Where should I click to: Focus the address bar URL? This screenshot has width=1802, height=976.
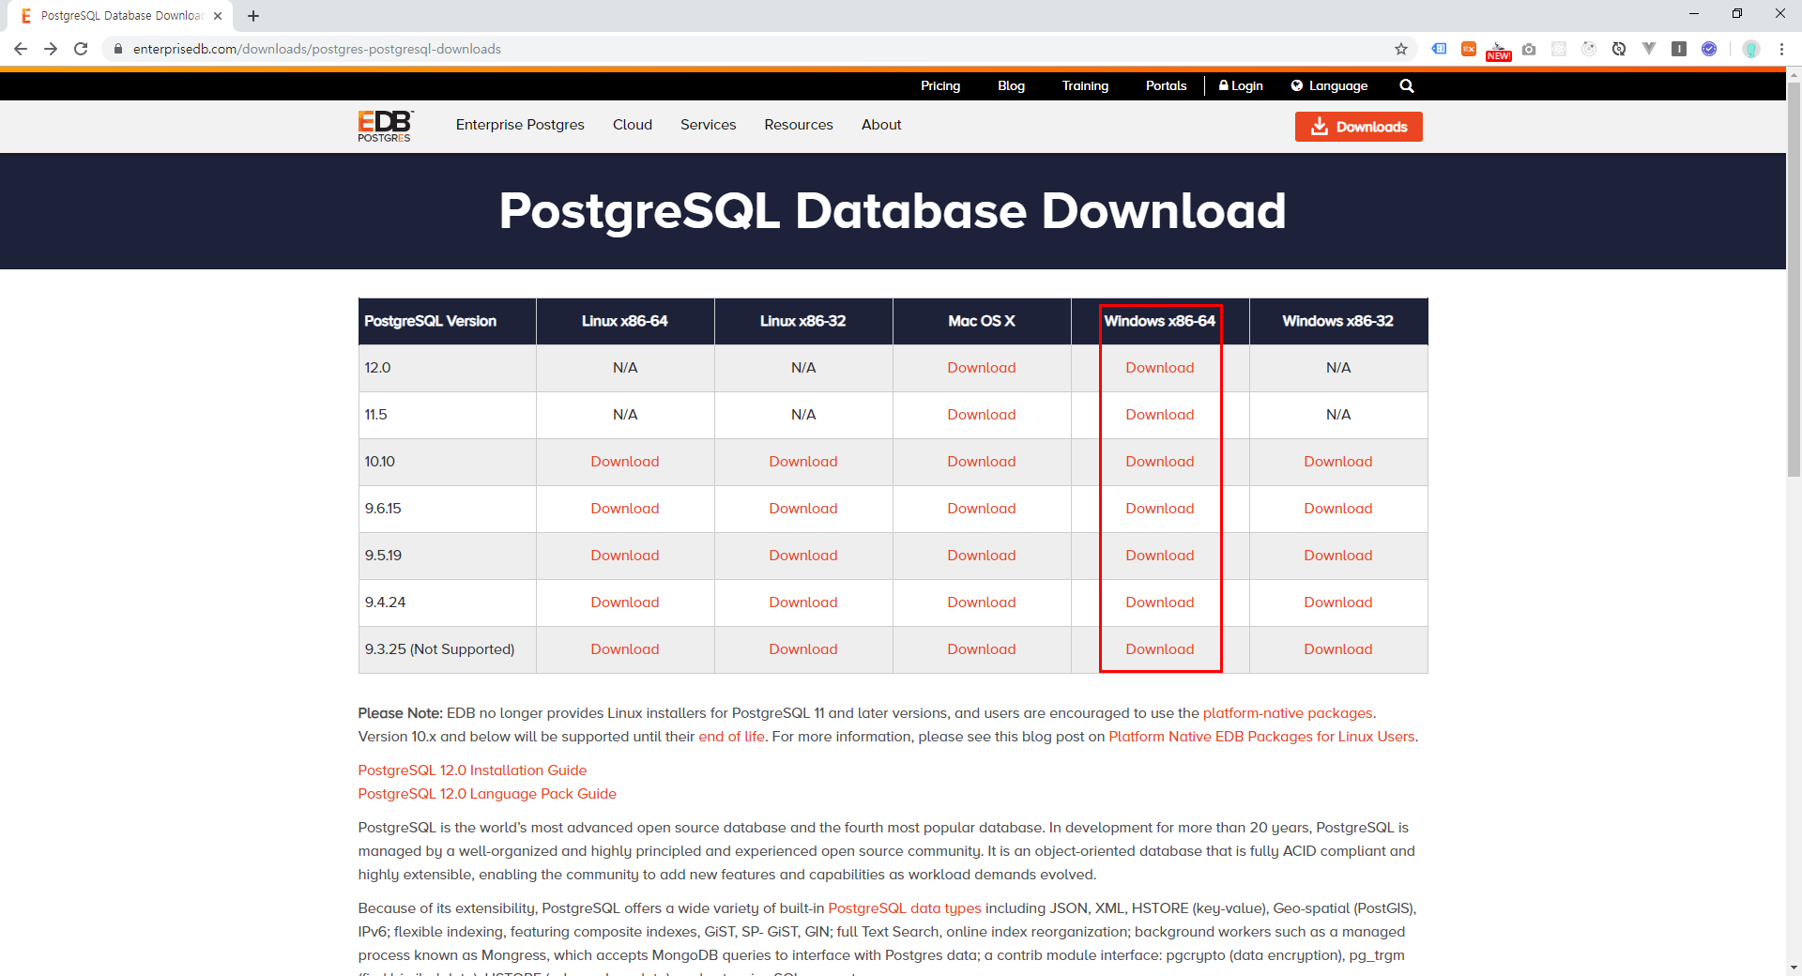click(316, 49)
